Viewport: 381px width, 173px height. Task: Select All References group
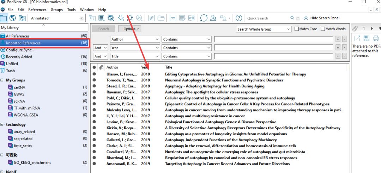pyautogui.click(x=44, y=36)
